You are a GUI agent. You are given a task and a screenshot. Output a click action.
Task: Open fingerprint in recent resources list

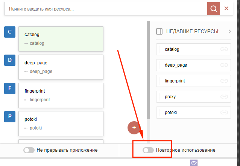tap(193, 81)
